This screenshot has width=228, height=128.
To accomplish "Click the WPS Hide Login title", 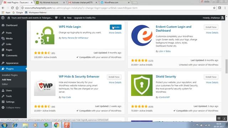I will [x=70, y=27].
